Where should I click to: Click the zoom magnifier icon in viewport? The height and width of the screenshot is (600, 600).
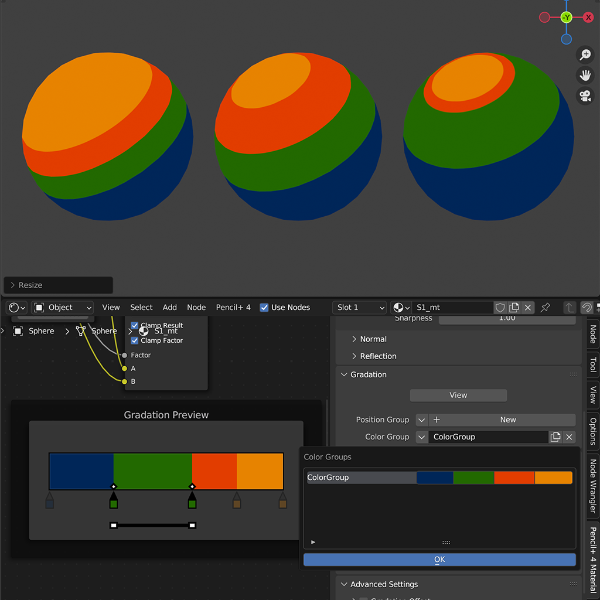pyautogui.click(x=585, y=55)
